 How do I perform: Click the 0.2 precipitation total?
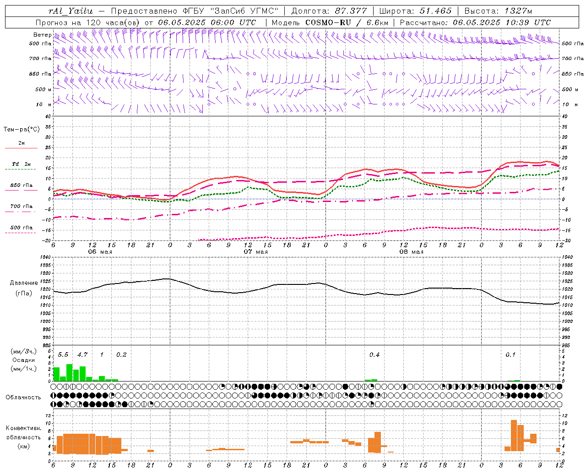[121, 355]
